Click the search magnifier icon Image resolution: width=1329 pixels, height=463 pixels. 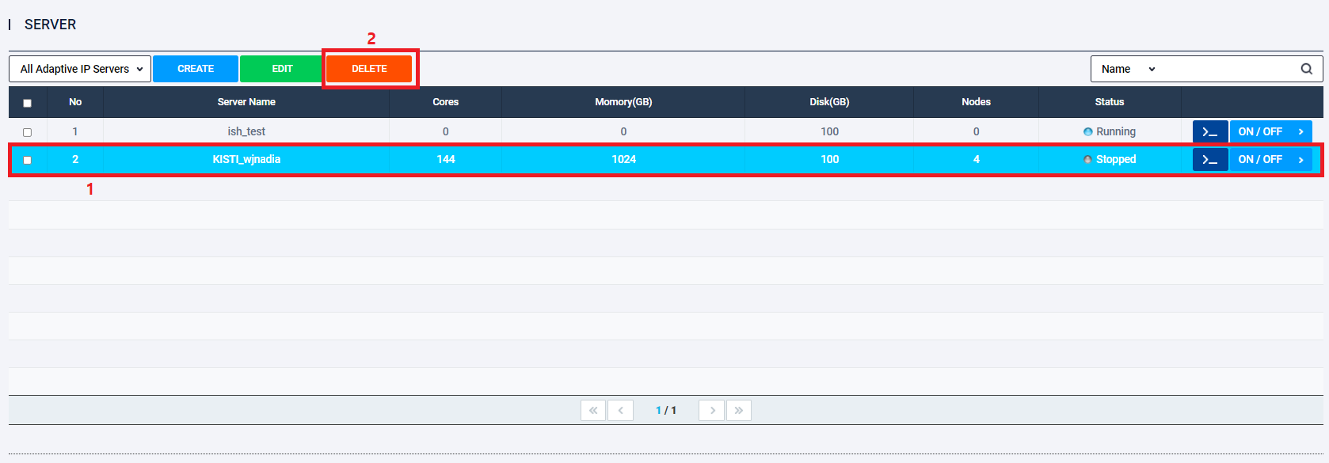(x=1306, y=69)
